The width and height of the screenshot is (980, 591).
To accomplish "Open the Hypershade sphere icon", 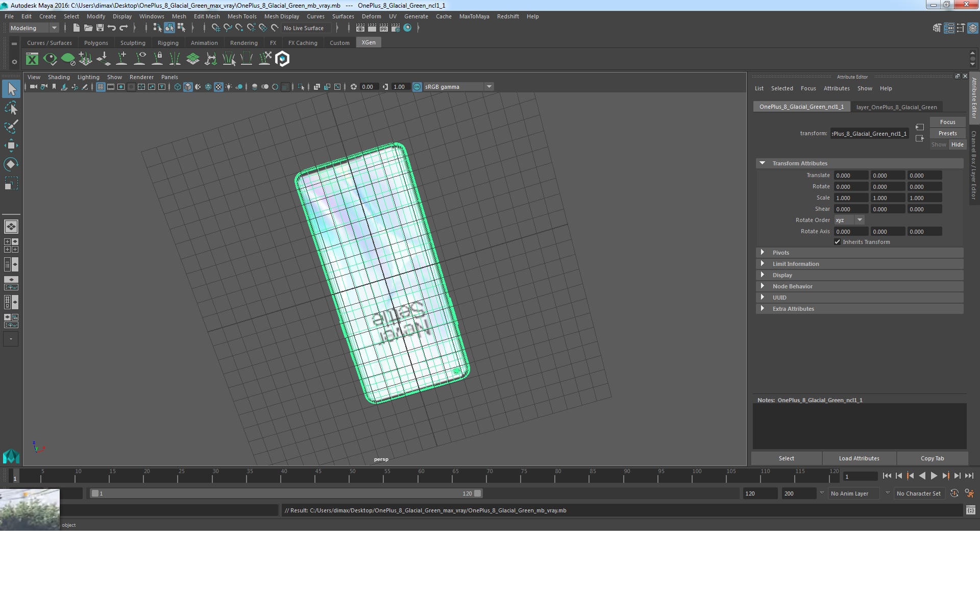I will pyautogui.click(x=407, y=28).
